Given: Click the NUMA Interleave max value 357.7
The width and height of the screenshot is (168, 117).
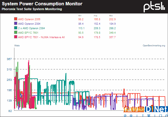Looking at the screenshot, I should pos(112,37).
